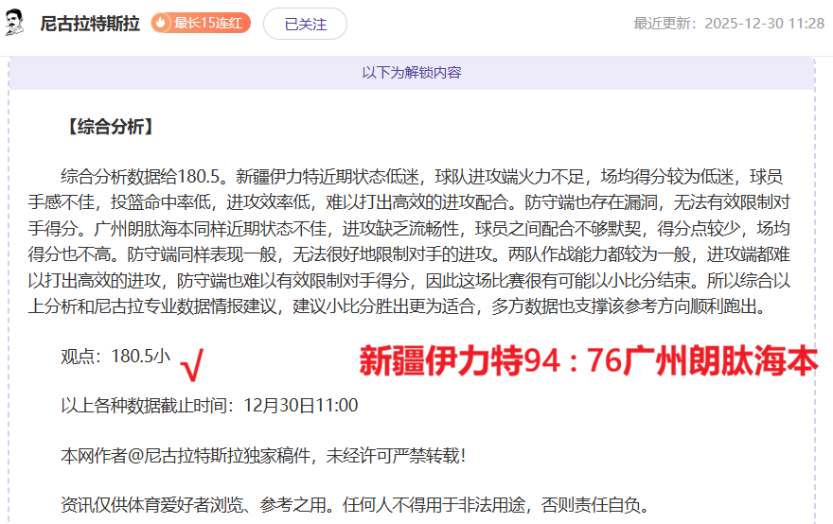Toggle the 已关注 follow button
The width and height of the screenshot is (833, 524).
point(305,24)
